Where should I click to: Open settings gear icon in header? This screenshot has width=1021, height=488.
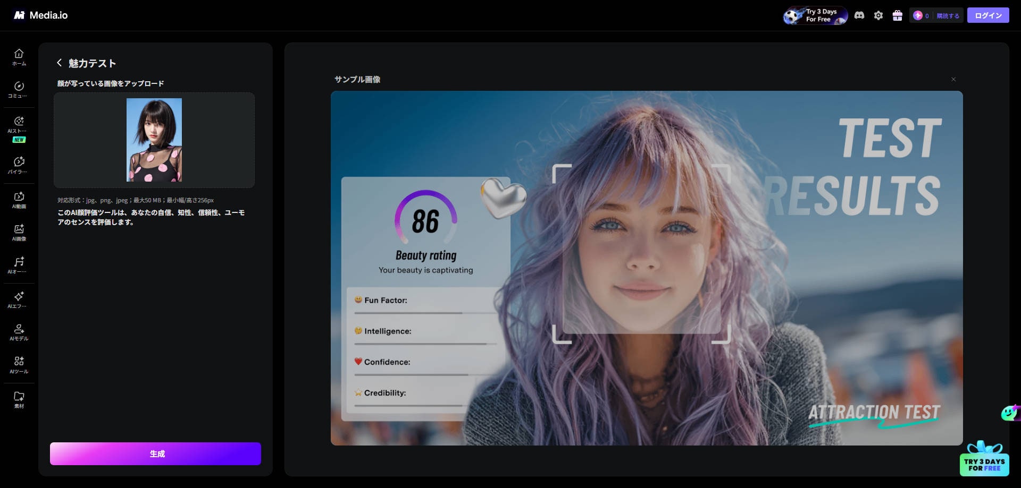pos(878,15)
